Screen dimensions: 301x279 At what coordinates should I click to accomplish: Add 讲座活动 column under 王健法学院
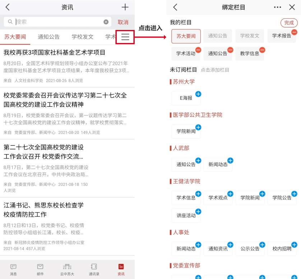point(198,212)
